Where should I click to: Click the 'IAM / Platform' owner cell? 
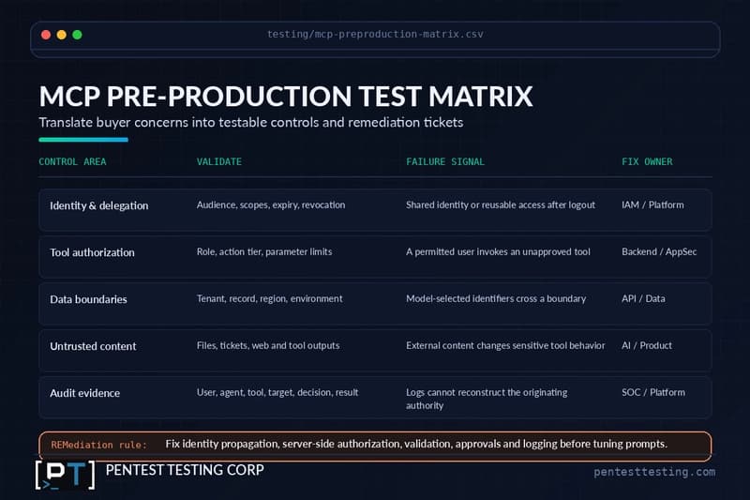[x=652, y=205]
